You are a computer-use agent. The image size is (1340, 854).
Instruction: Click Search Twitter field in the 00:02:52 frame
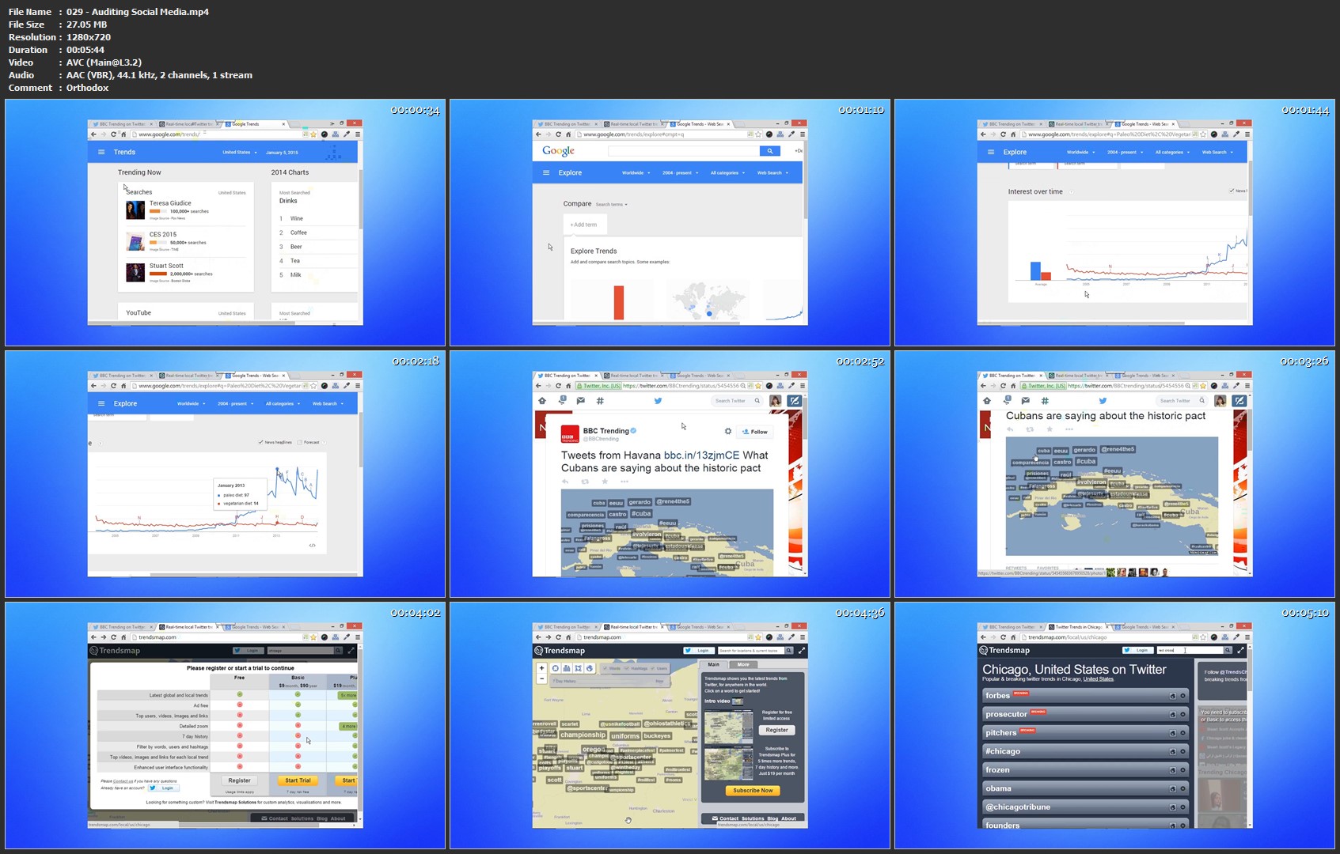pyautogui.click(x=738, y=401)
